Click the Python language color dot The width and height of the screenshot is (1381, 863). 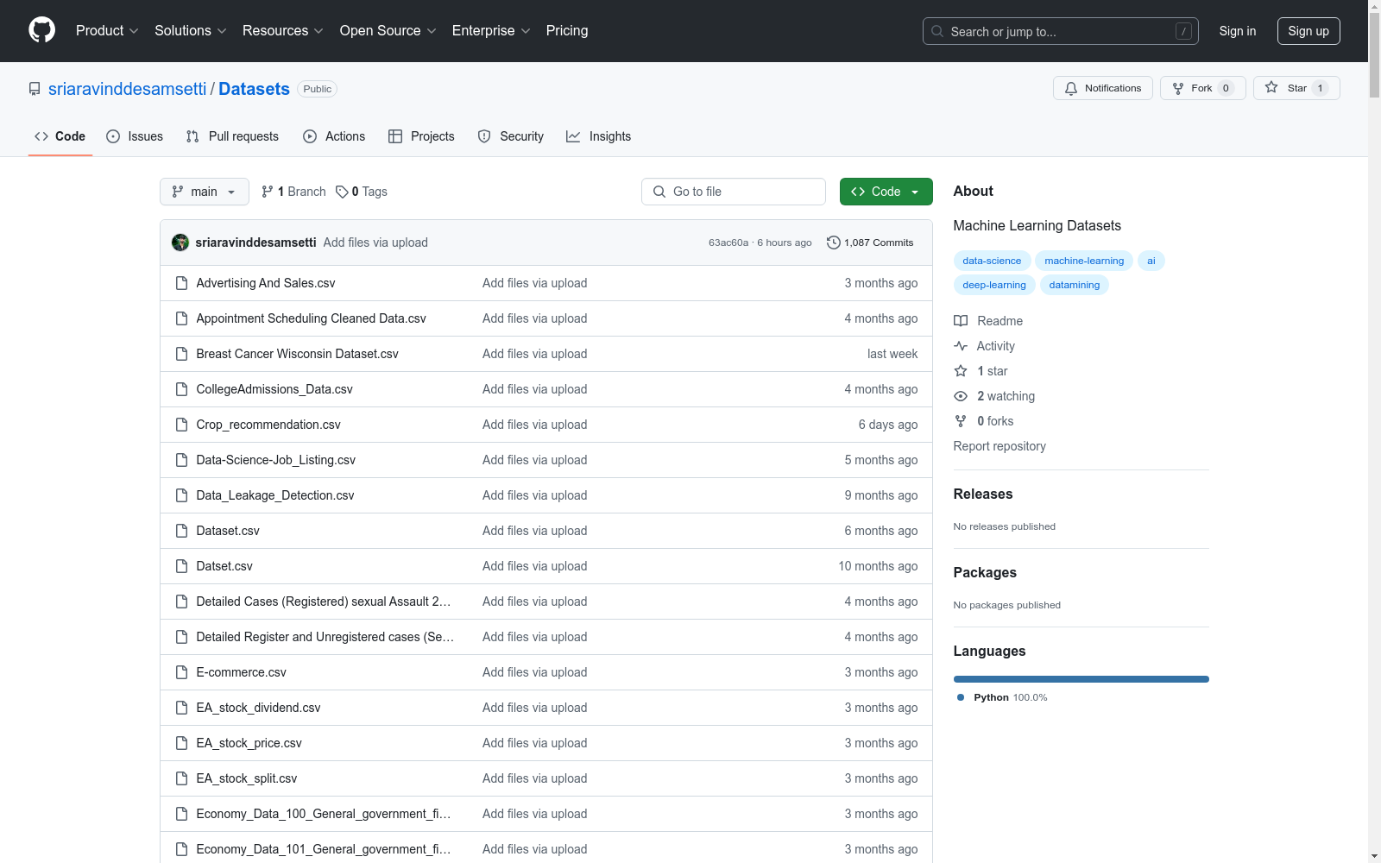(961, 697)
